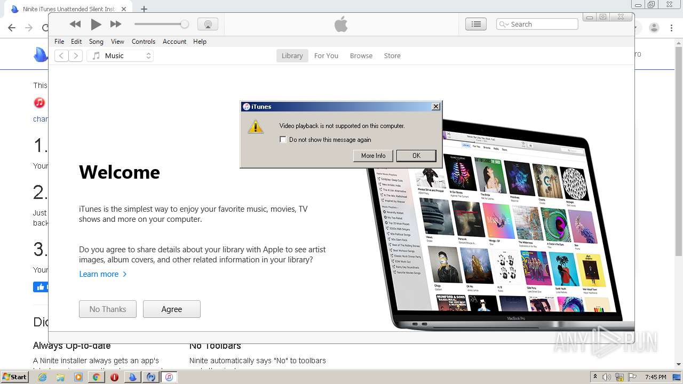This screenshot has width=683, height=384.
Task: Click the Action Center flag tray icon
Action: (x=633, y=377)
